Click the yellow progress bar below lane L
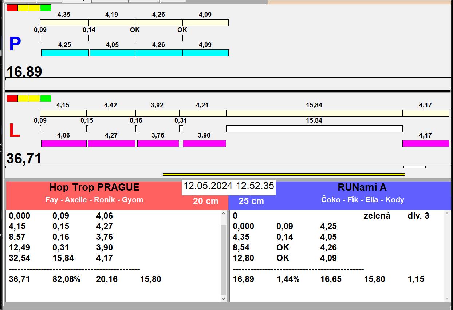 283,174
